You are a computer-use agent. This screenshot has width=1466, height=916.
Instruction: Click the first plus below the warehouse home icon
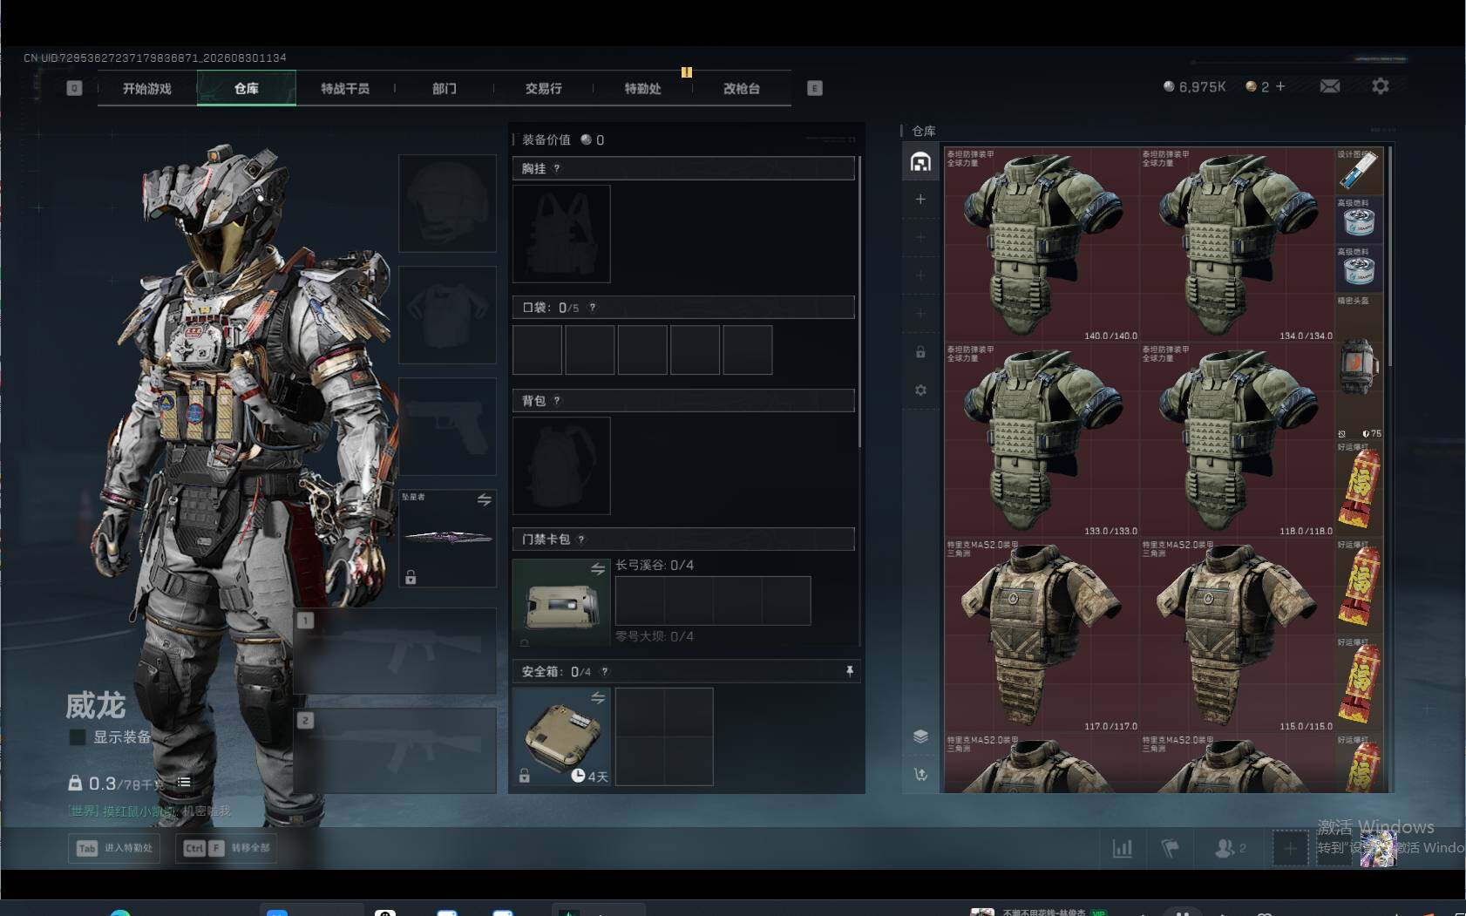(920, 200)
